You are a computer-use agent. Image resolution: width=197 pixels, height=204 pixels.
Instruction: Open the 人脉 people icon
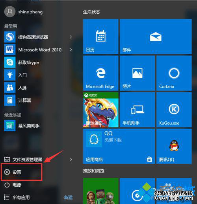[x=10, y=88]
